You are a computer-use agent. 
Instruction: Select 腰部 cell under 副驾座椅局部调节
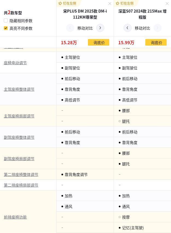pos(143,153)
